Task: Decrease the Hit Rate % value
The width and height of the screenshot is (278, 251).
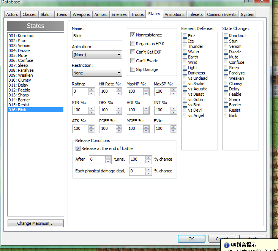Action: pyautogui.click(x=118, y=93)
